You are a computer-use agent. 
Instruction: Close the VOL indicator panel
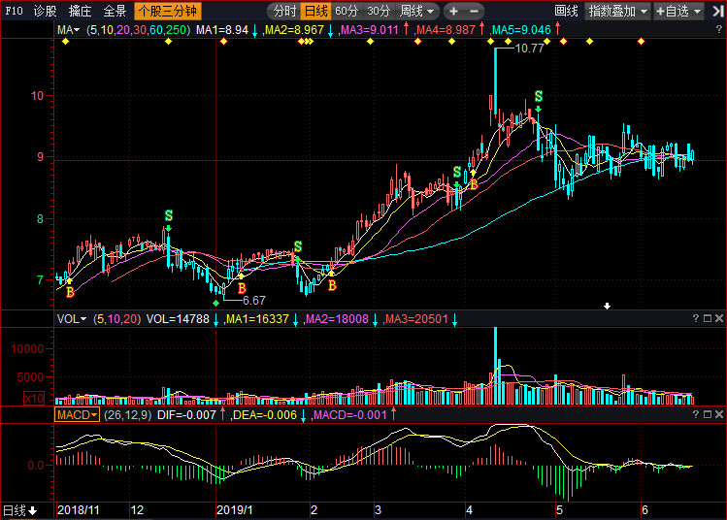pyautogui.click(x=718, y=318)
